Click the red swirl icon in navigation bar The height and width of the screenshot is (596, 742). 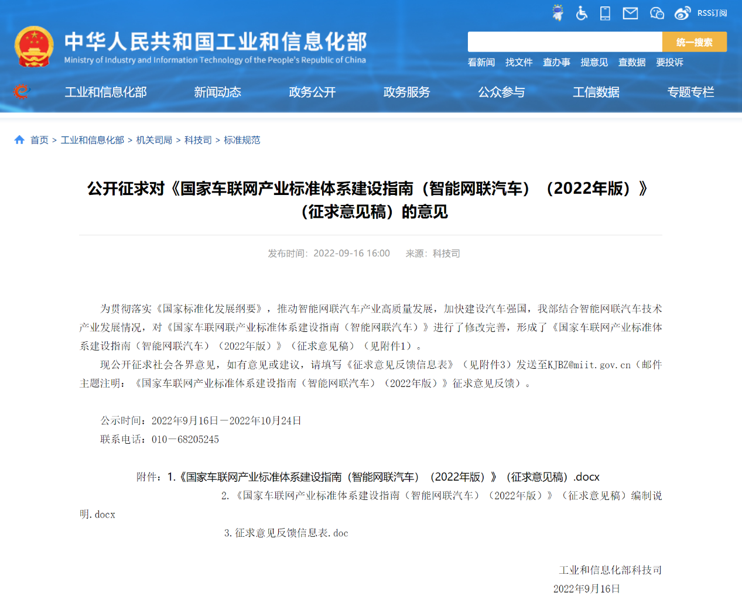[x=21, y=92]
